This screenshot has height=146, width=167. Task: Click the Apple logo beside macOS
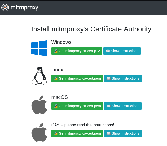39,105
